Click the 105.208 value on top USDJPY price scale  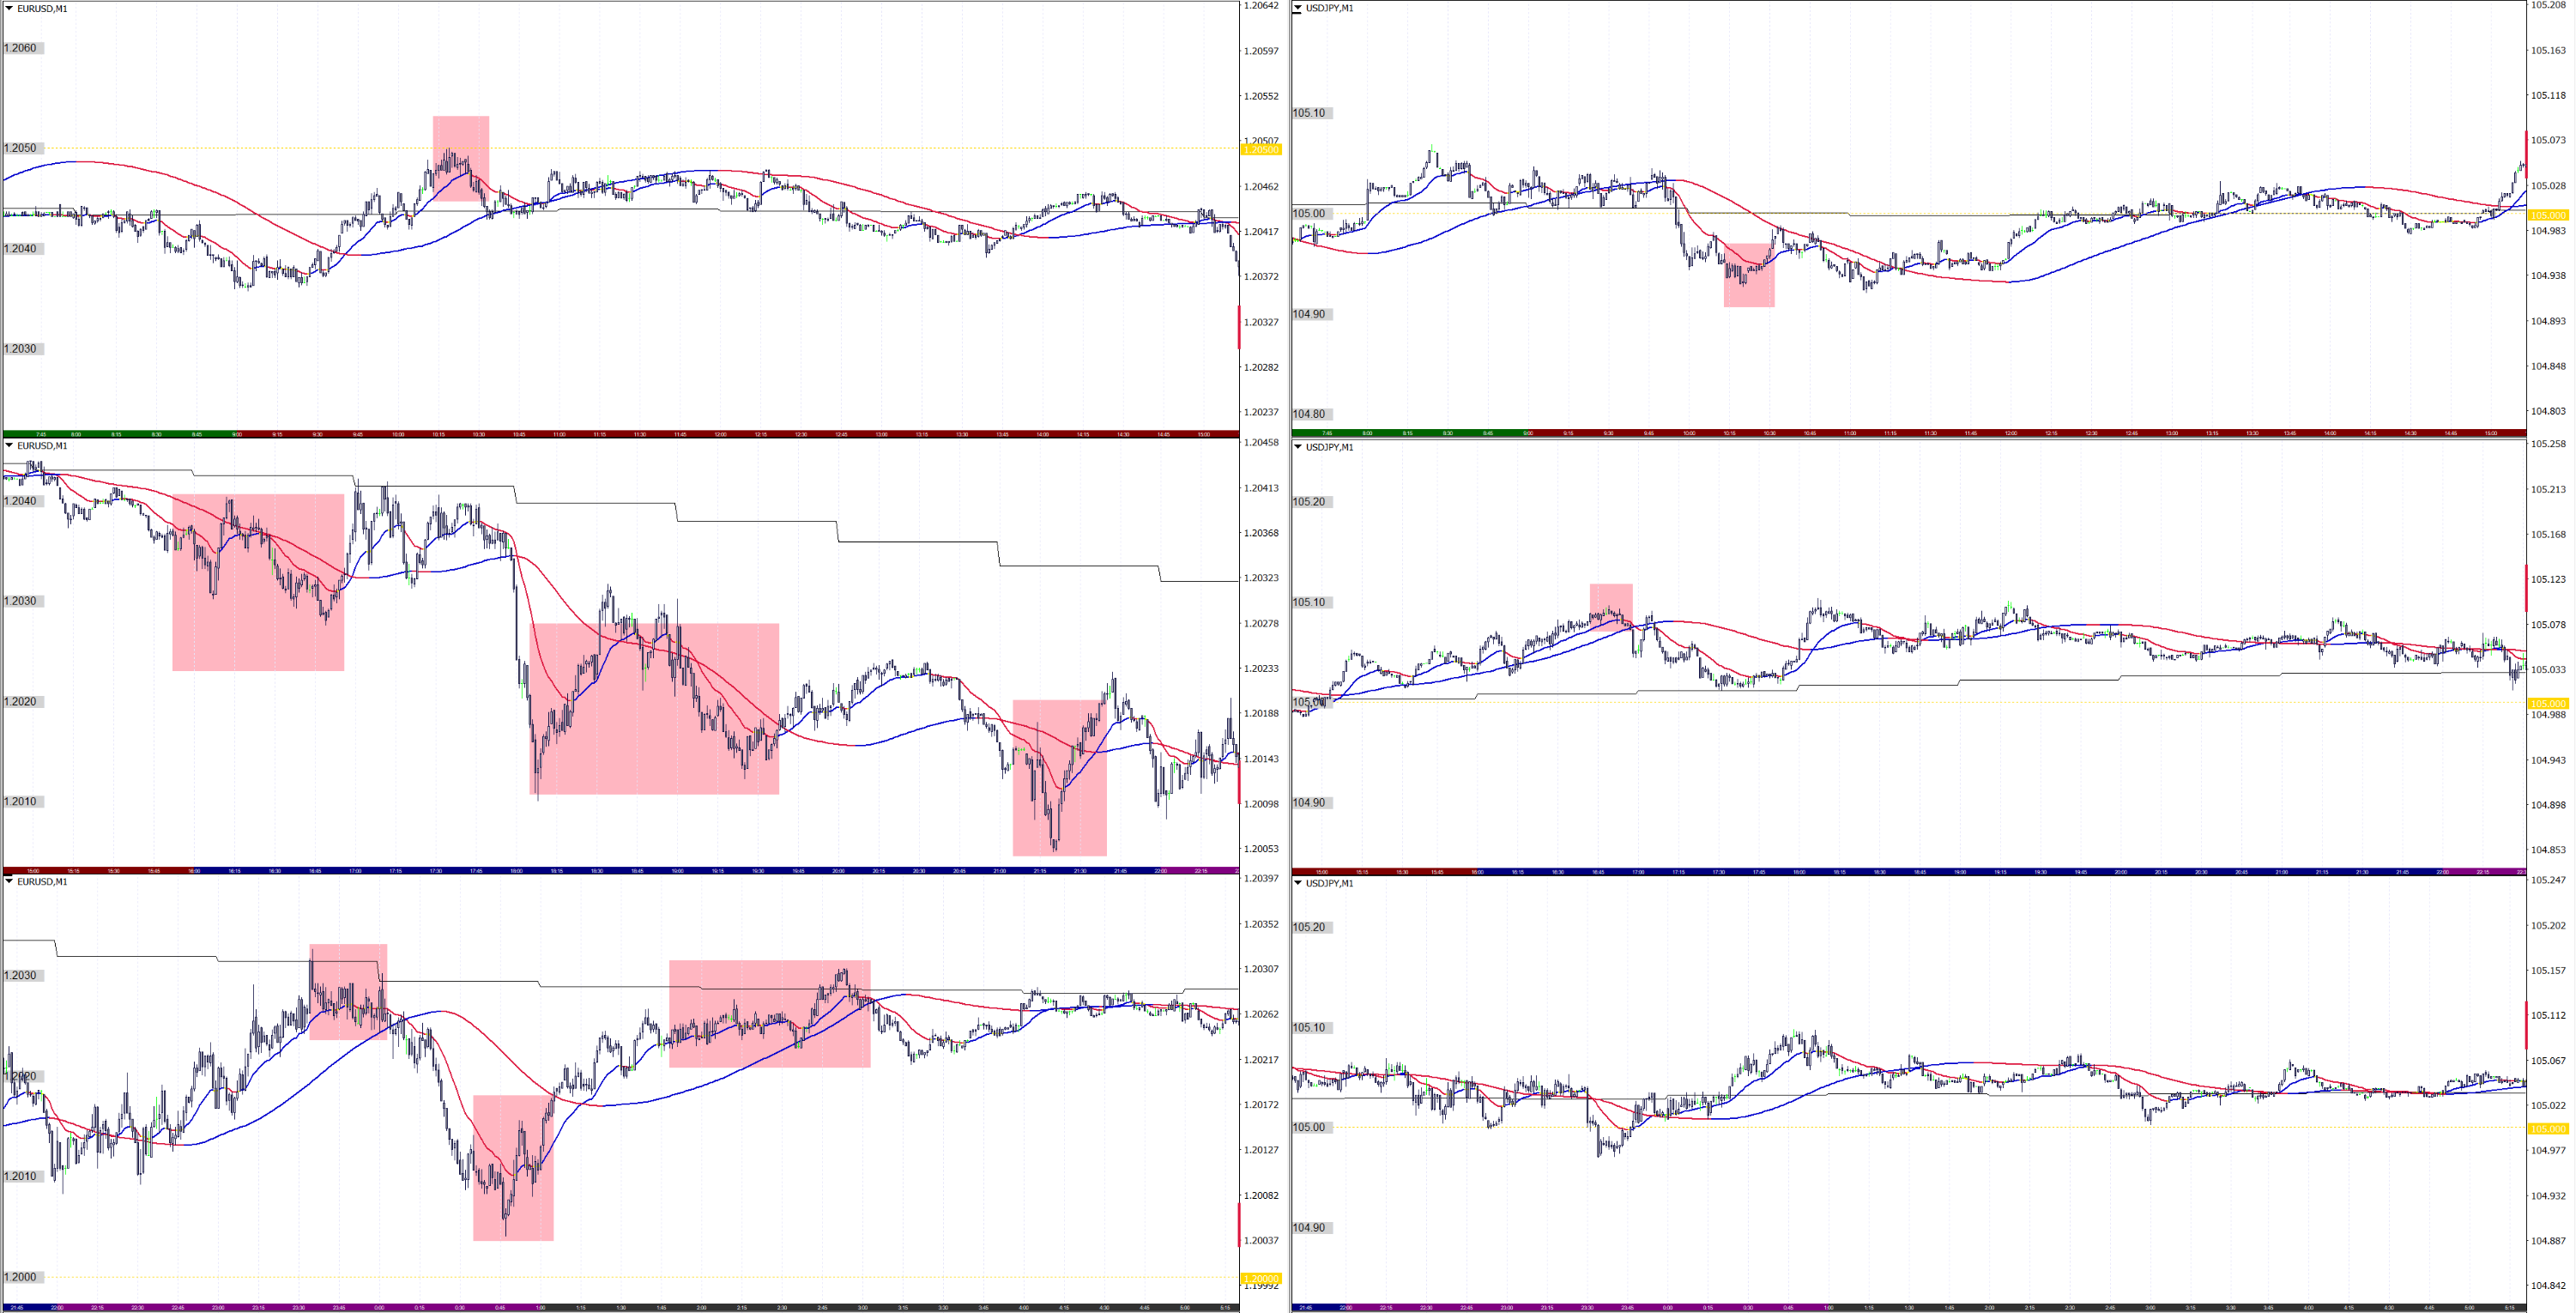pyautogui.click(x=2548, y=5)
